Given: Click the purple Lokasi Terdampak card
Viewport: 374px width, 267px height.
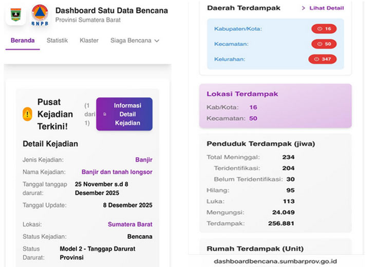Looking at the screenshot, I should tap(275, 106).
